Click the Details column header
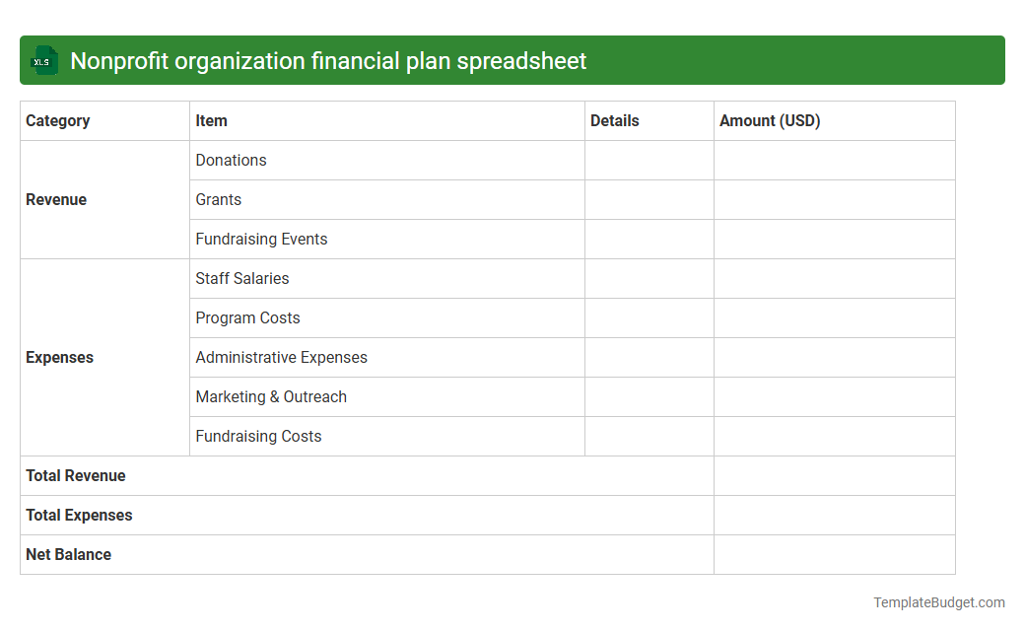The width and height of the screenshot is (1025, 631). (x=614, y=120)
